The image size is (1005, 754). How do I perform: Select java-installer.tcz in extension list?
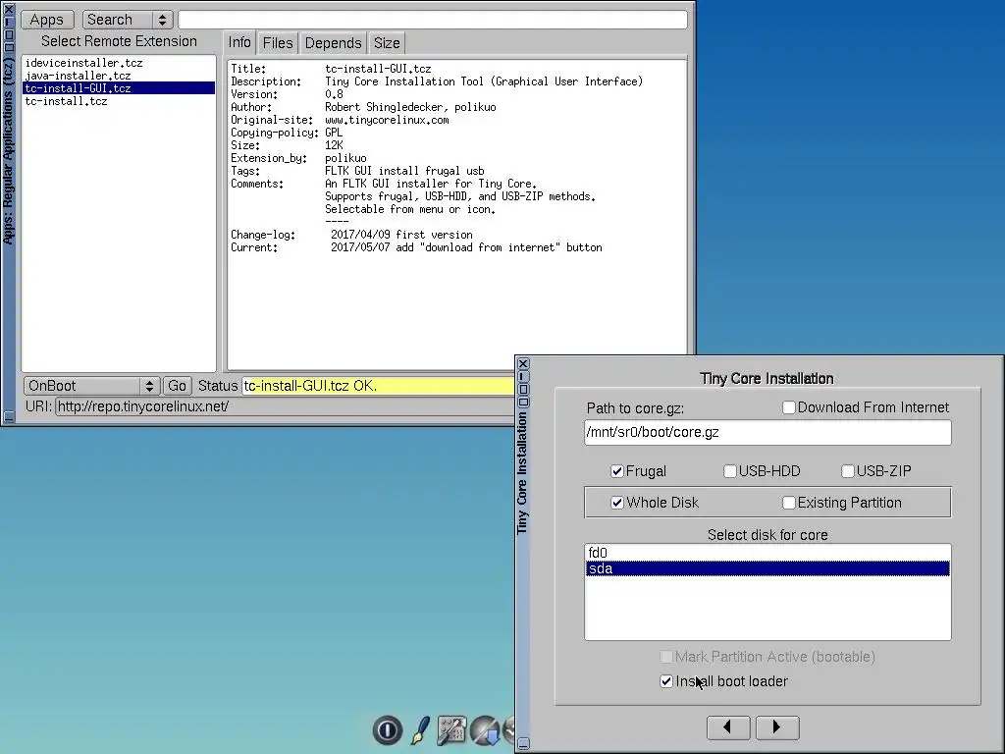pos(119,76)
